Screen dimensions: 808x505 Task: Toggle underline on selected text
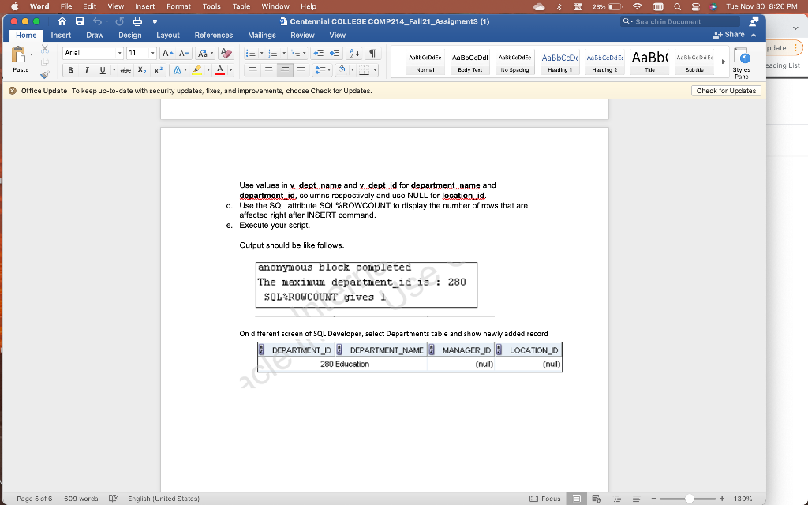103,69
